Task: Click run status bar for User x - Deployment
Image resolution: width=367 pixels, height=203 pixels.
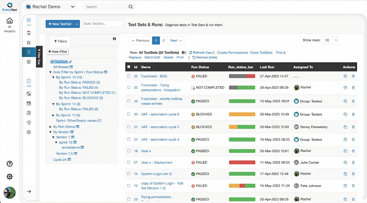Action: click(x=242, y=163)
